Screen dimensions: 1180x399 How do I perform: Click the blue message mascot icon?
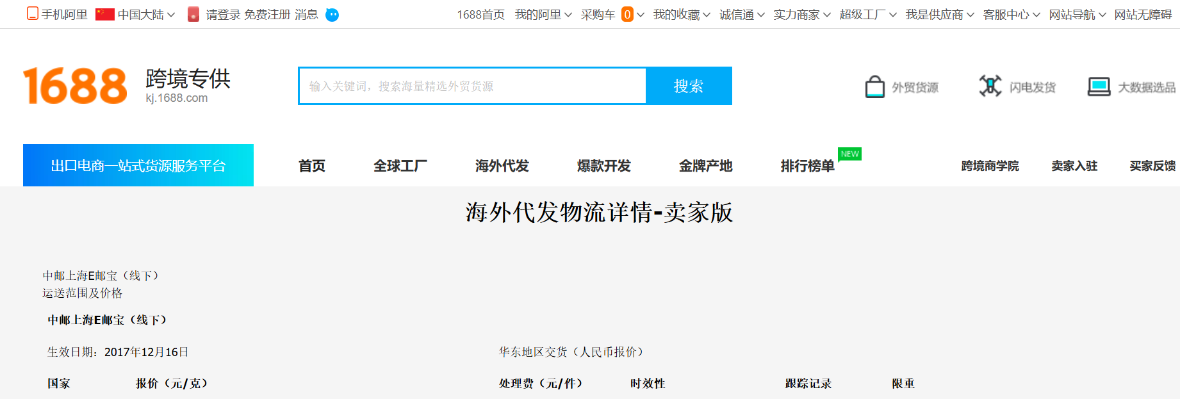332,15
